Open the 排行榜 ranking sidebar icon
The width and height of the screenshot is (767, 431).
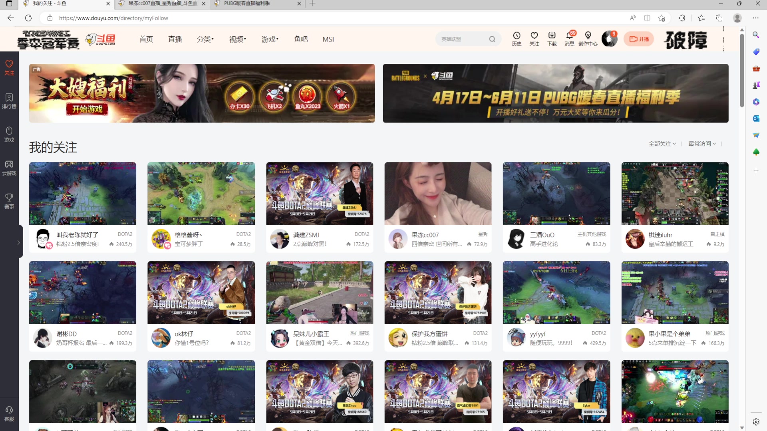coord(9,101)
